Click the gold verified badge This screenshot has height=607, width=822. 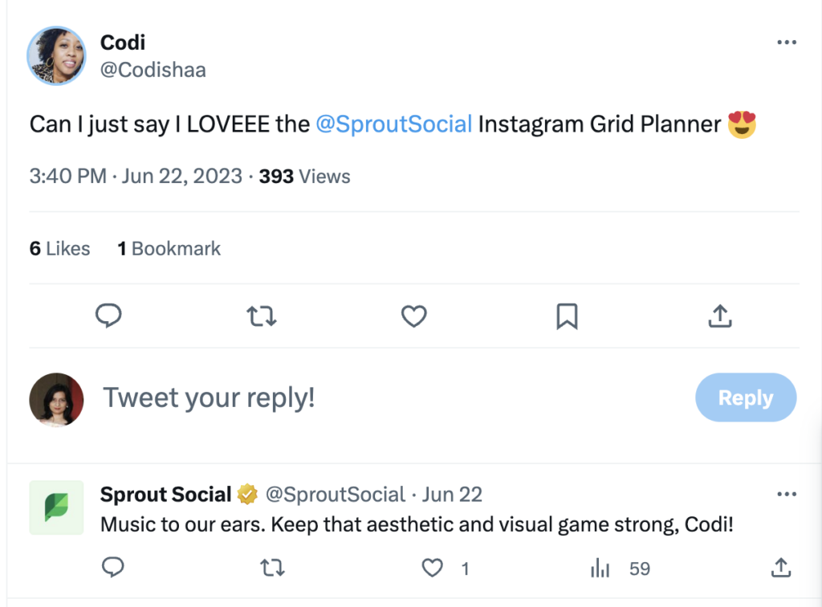point(247,495)
